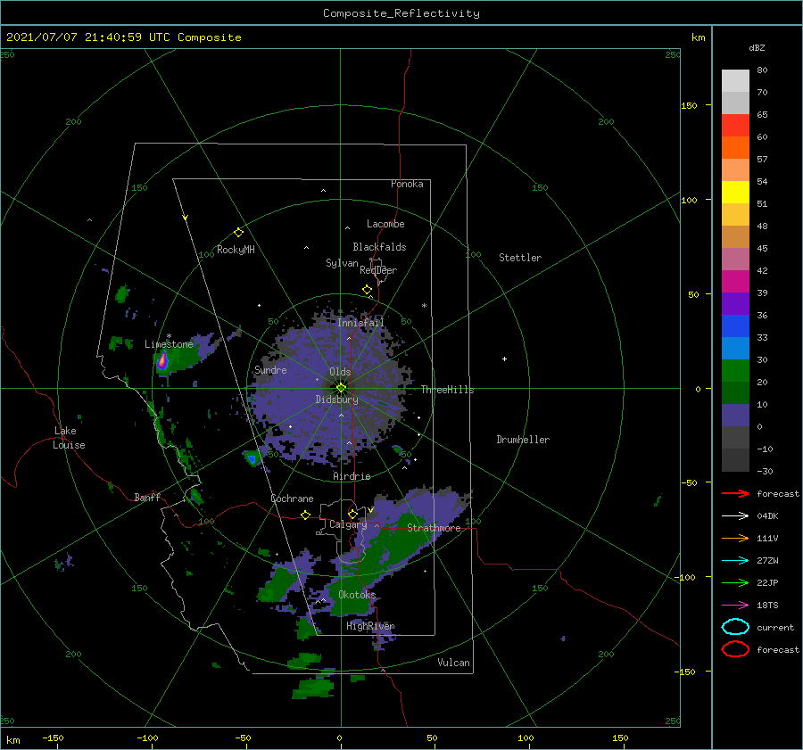Click the Okotoks label
803x750 pixels.
[357, 594]
